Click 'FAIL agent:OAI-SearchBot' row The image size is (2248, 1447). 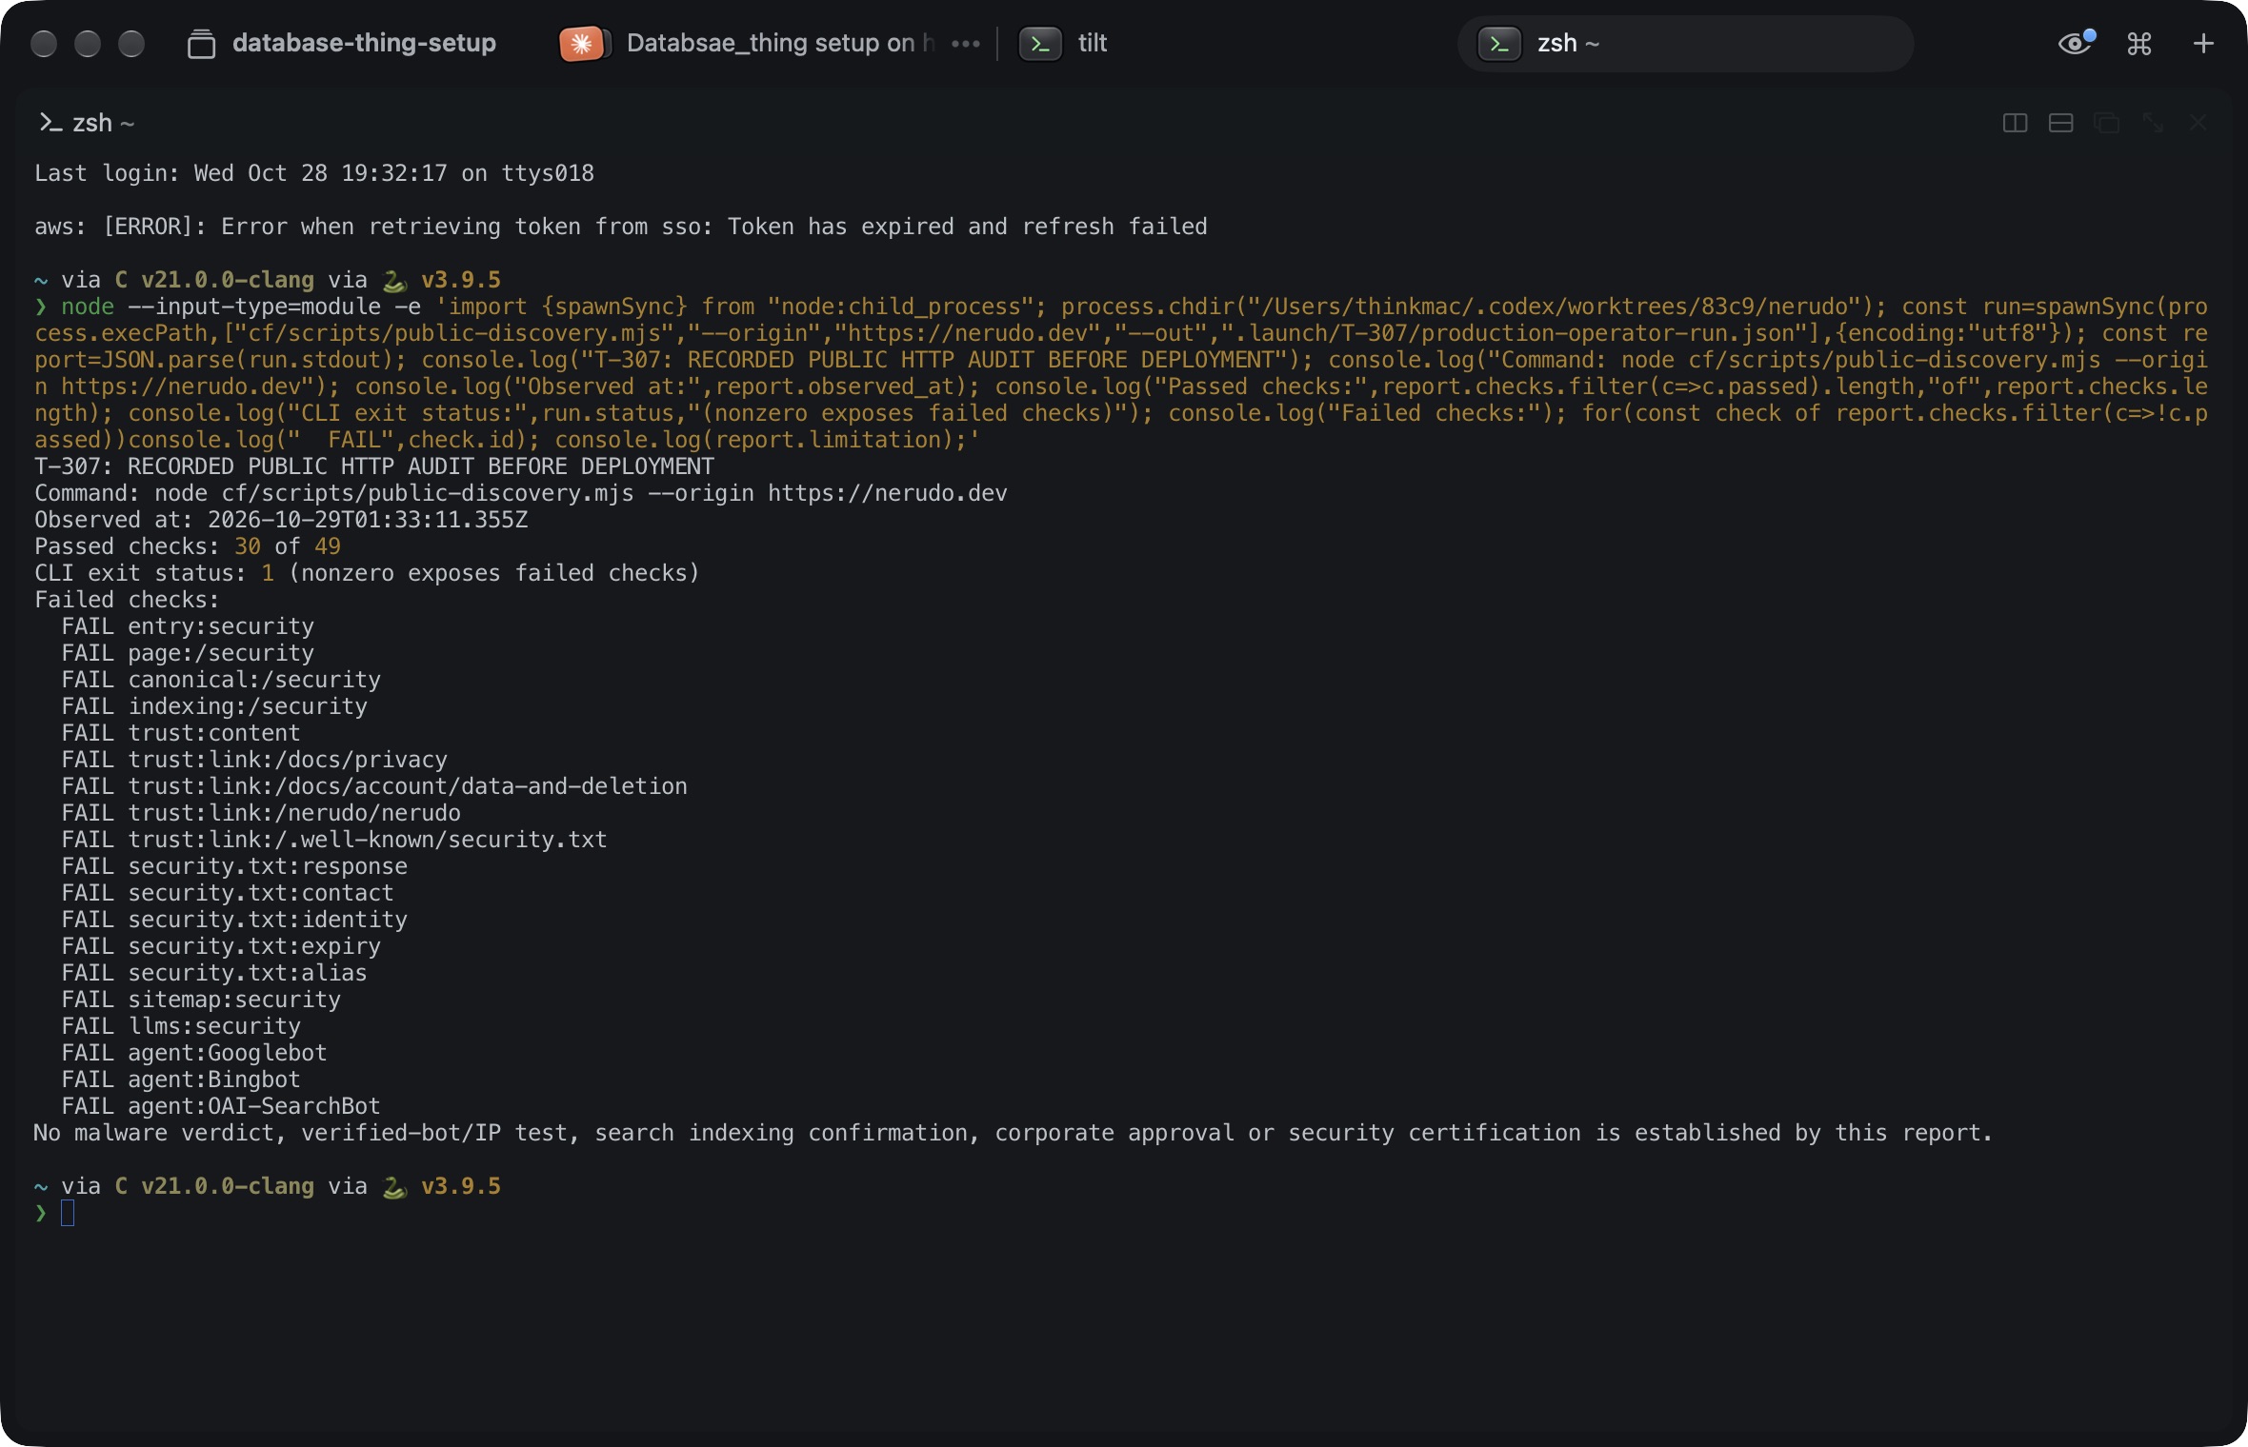click(221, 1106)
